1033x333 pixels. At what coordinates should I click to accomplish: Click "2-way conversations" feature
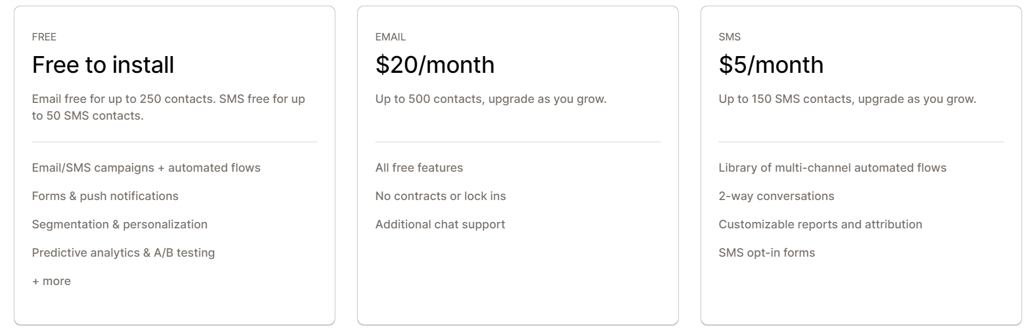point(776,196)
